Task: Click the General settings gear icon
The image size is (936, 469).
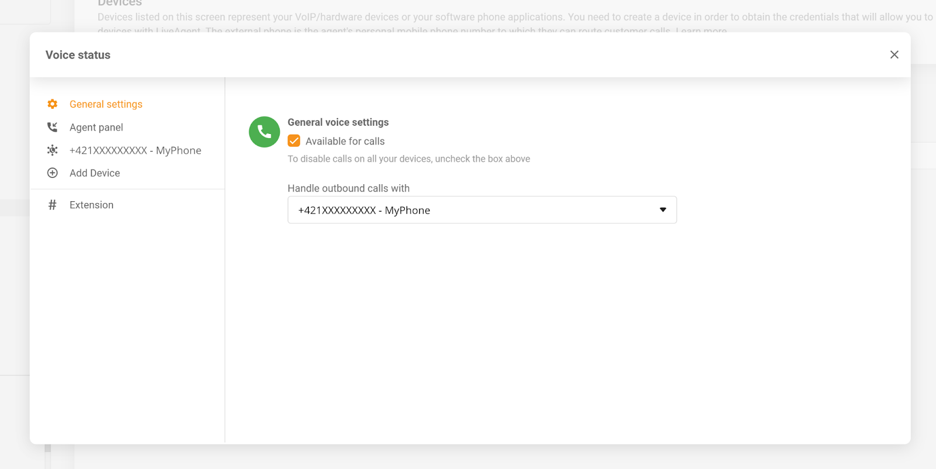Action: tap(53, 104)
